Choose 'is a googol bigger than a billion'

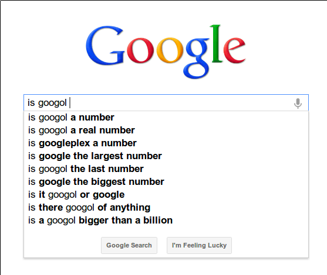tap(166, 221)
